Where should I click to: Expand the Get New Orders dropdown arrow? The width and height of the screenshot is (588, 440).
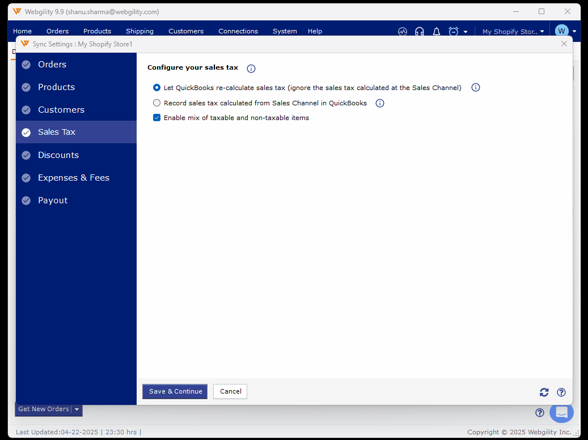pyautogui.click(x=77, y=409)
